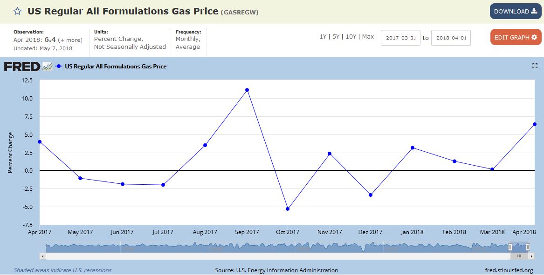Select the 5Y time range
The width and height of the screenshot is (544, 275).
pyautogui.click(x=337, y=37)
